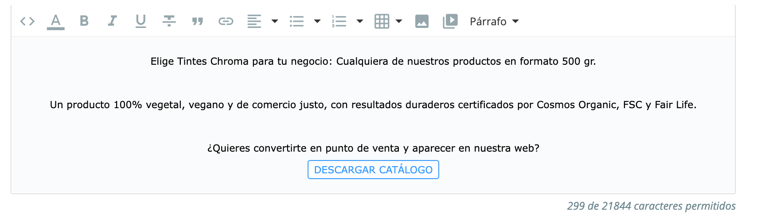The width and height of the screenshot is (757, 219).
Task: Open the source code view icon
Action: [27, 21]
